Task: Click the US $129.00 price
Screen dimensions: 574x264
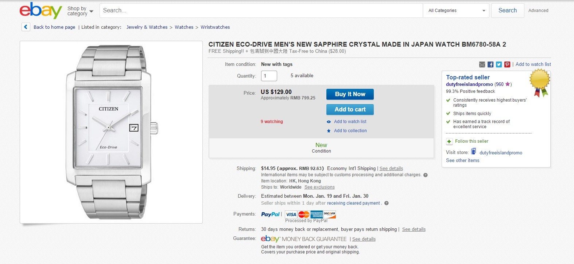Action: coord(276,92)
